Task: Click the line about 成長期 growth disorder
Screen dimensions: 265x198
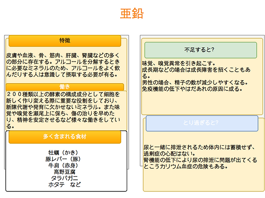Action: pyautogui.click(x=196, y=73)
